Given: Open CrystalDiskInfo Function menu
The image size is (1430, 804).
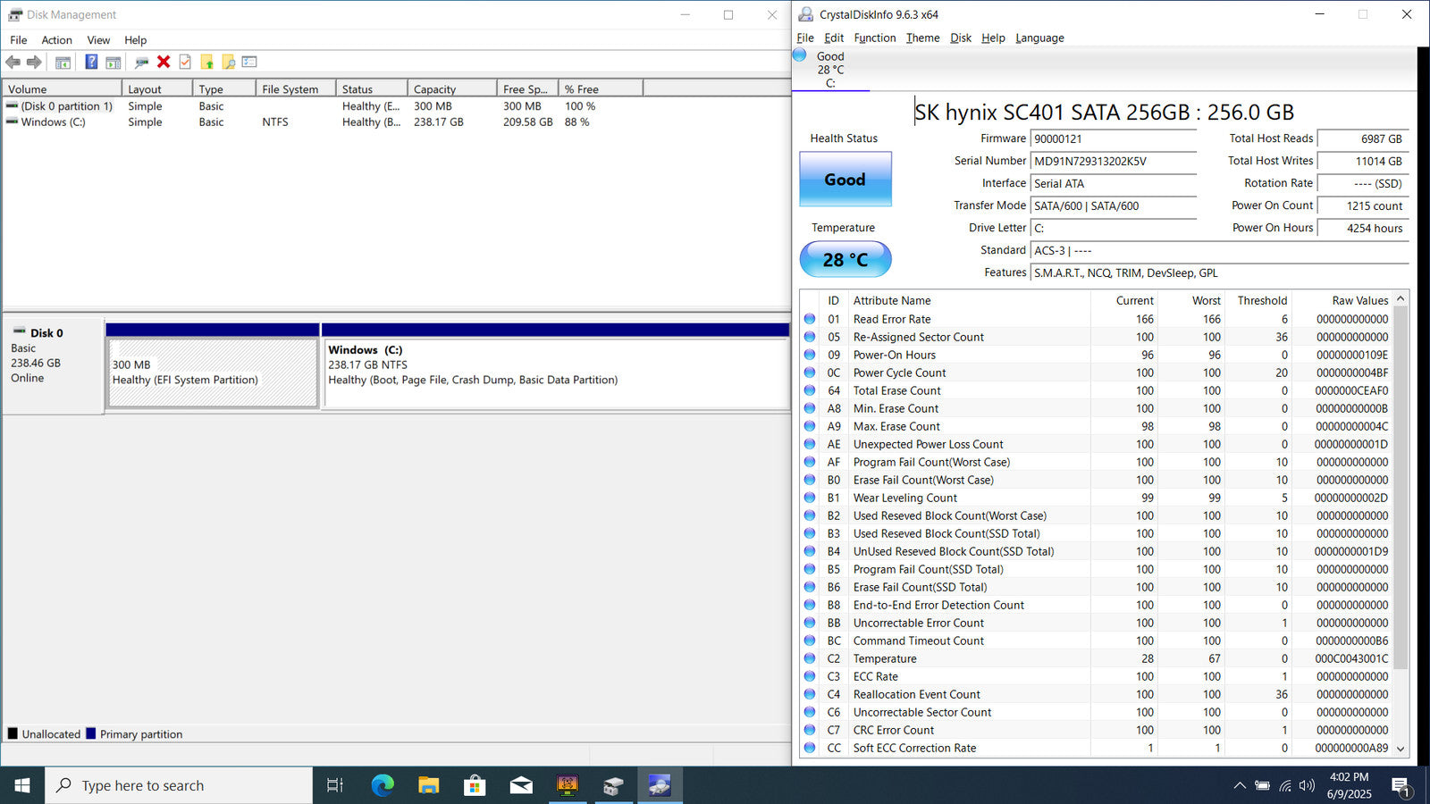Looking at the screenshot, I should 874,38.
